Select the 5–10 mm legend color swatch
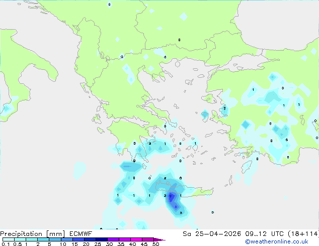This screenshot has width=319, height=246. (55, 239)
